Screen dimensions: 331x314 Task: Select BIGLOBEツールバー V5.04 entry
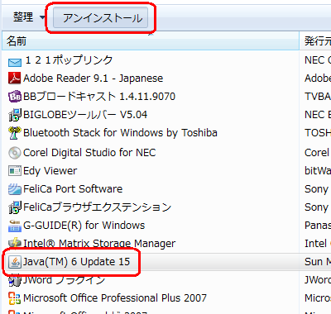85,115
